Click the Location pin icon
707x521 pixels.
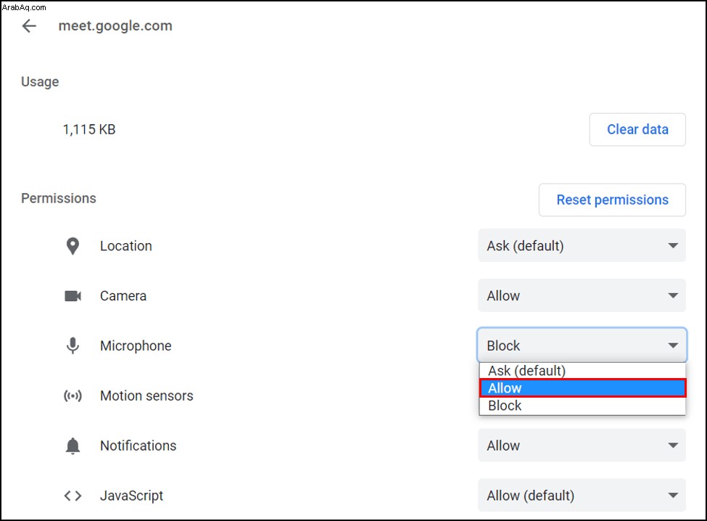[73, 246]
